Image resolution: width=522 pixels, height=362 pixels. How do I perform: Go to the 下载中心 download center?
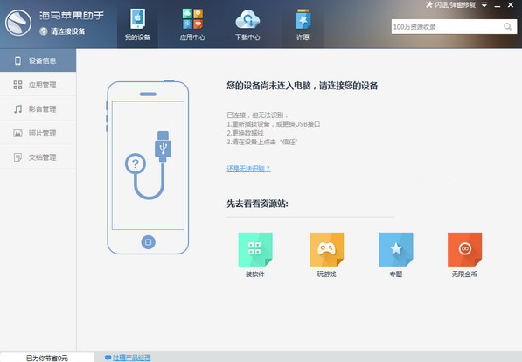tap(247, 25)
